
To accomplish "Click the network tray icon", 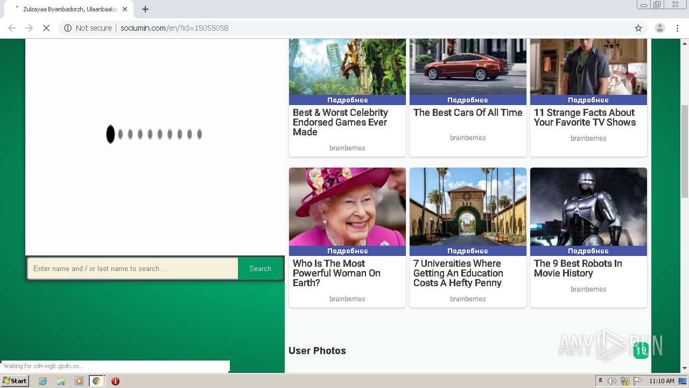I will tap(625, 381).
